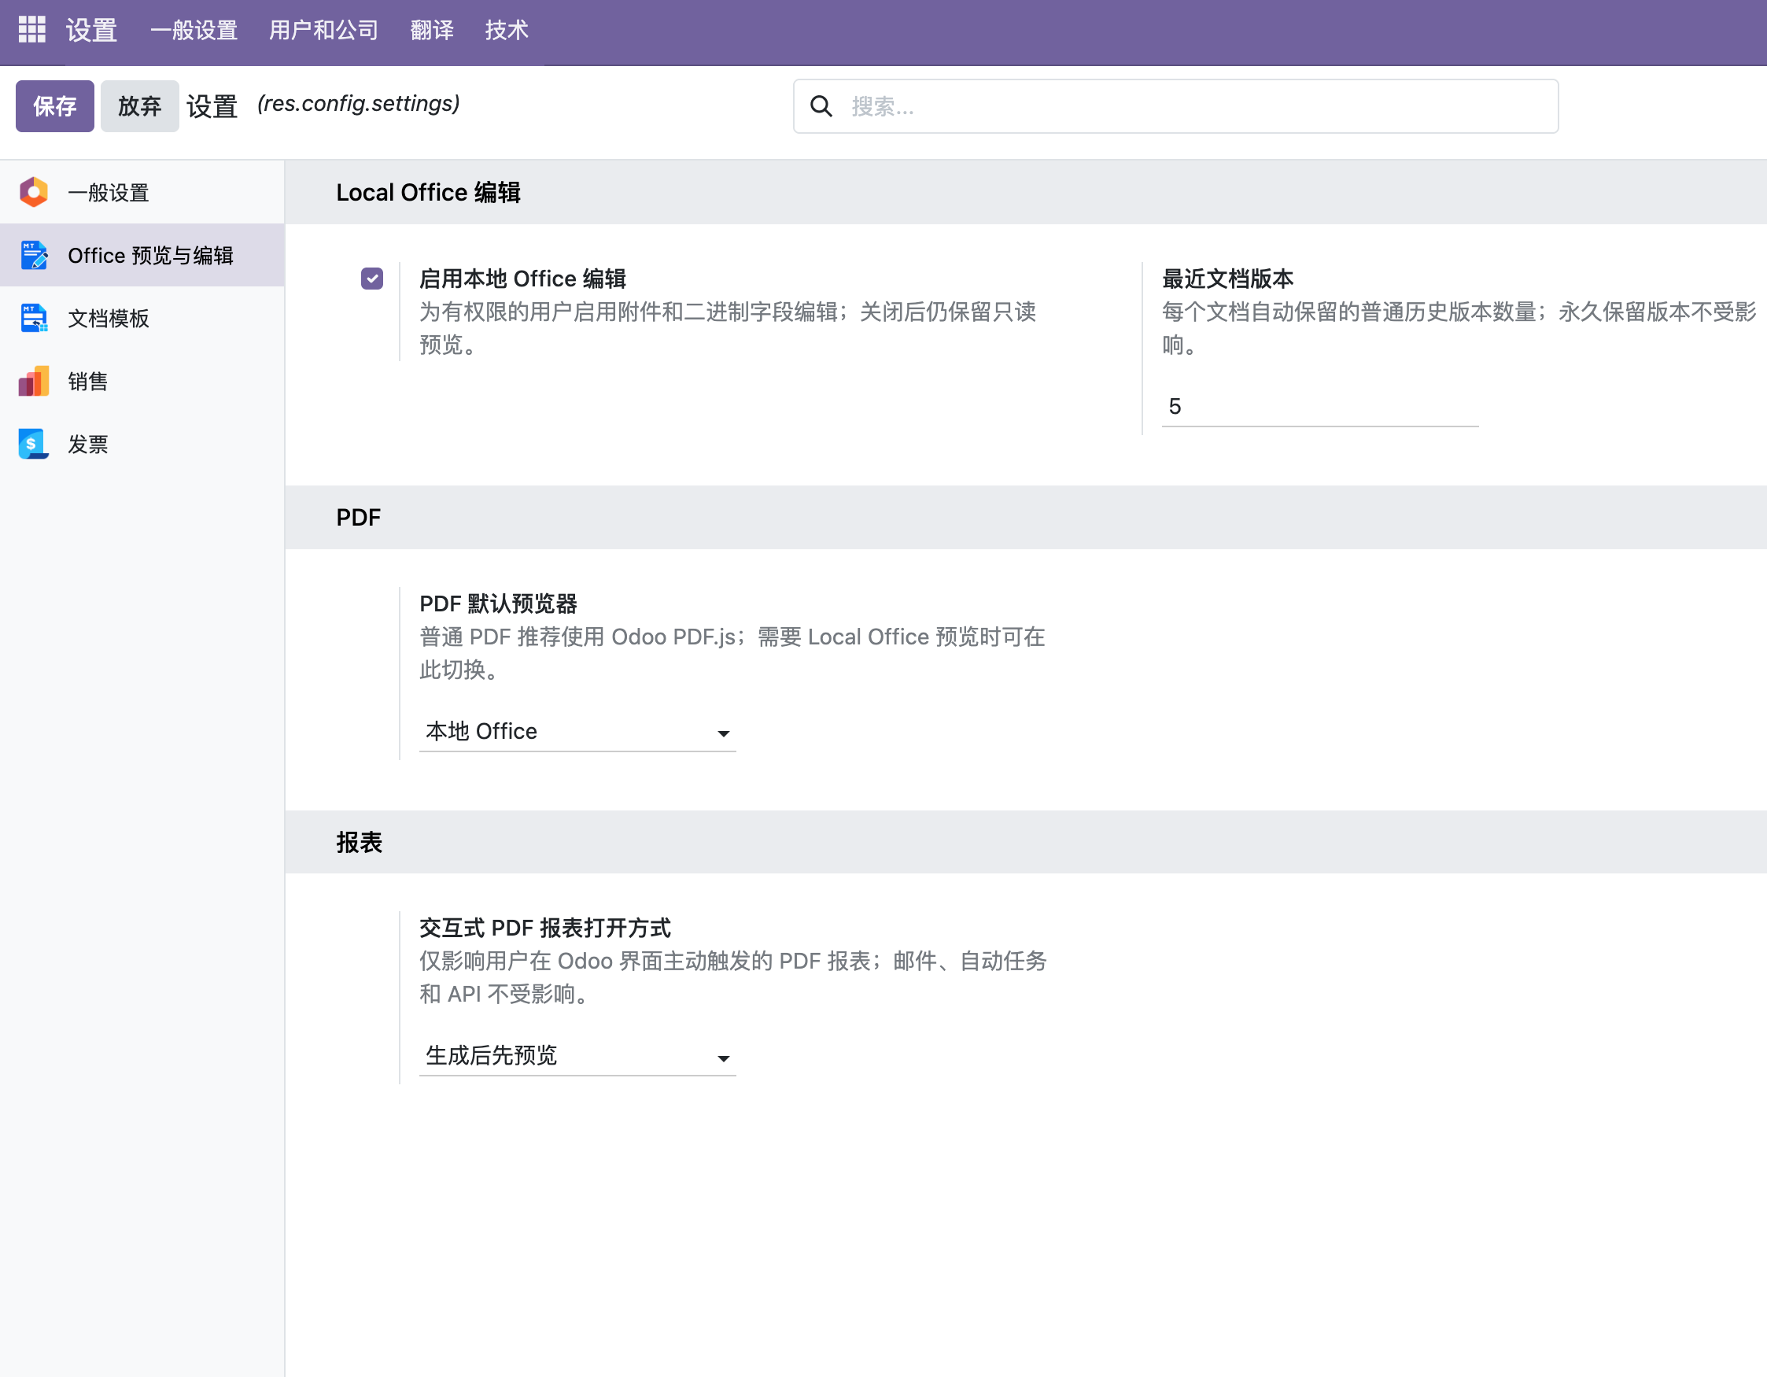The width and height of the screenshot is (1767, 1377).
Task: Select 文档模板 sidebar tab
Action: [142, 318]
